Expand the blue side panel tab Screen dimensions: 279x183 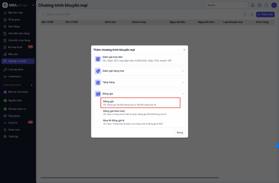(277, 145)
